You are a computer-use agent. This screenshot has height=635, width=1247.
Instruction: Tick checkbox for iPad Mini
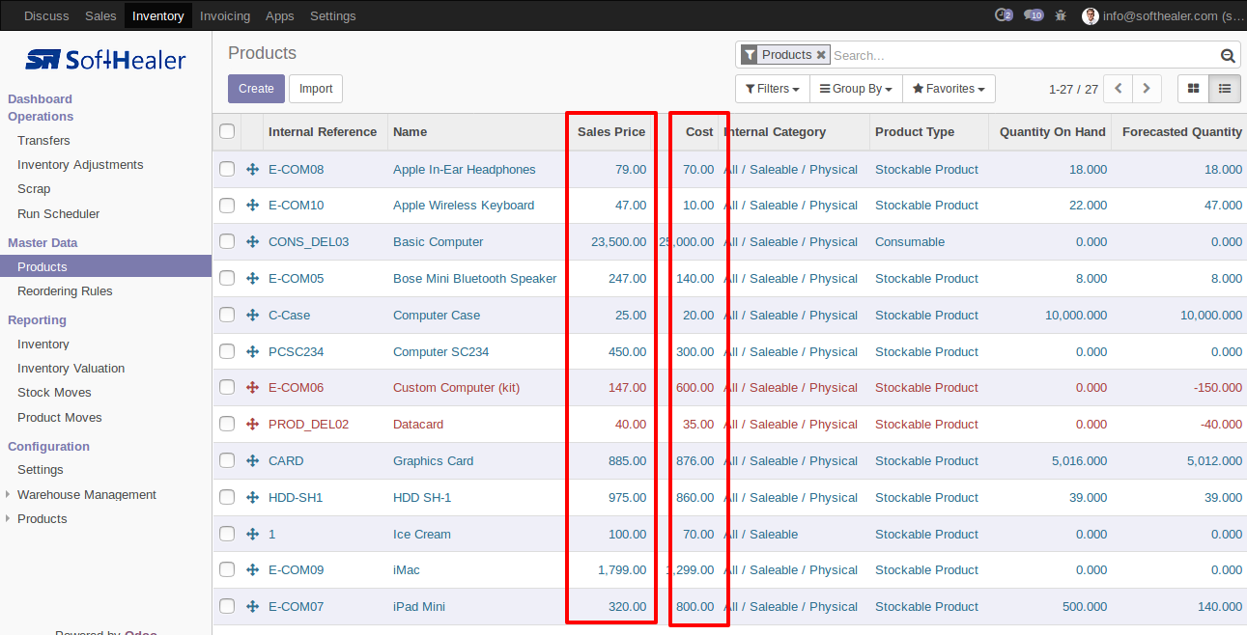(x=227, y=606)
